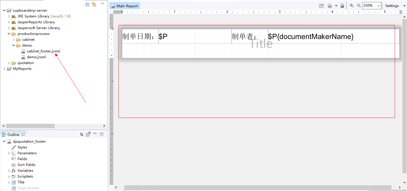Select the 制单者 static text element

tap(250, 36)
